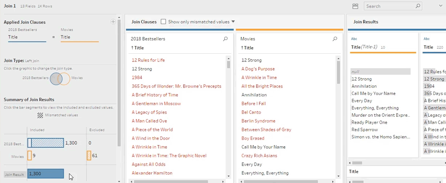The image size is (446, 183).
Task: Click in the top Search input field
Action: (x=389, y=6)
